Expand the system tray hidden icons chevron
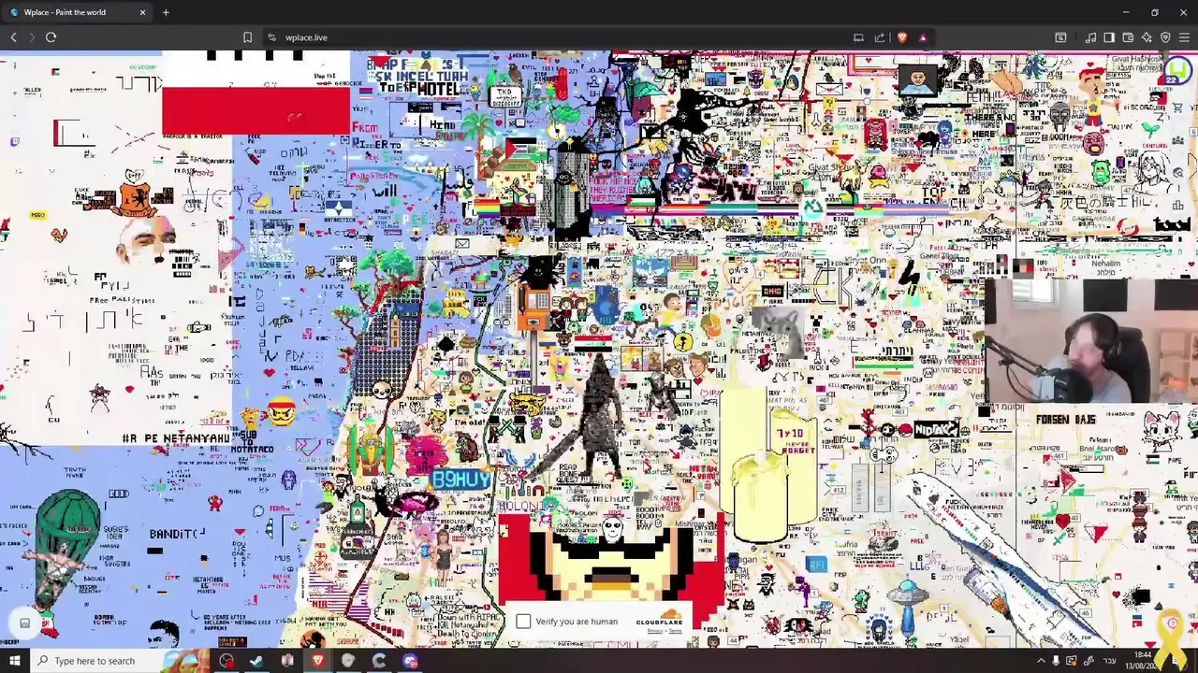This screenshot has height=673, width=1198. click(1042, 661)
